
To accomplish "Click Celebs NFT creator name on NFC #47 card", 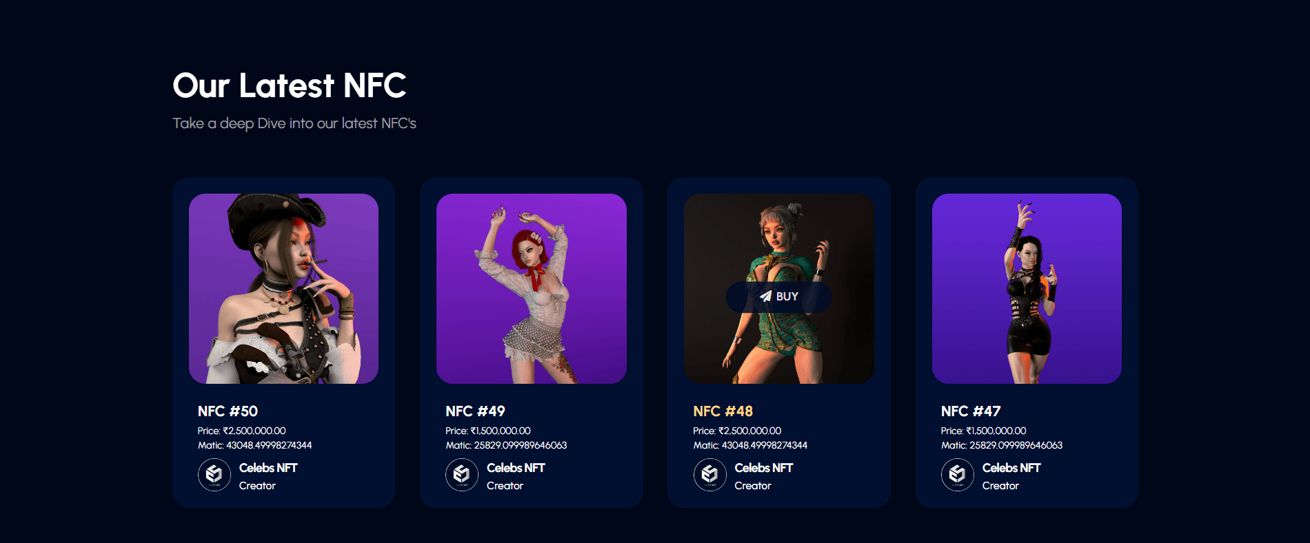I will (x=1011, y=468).
